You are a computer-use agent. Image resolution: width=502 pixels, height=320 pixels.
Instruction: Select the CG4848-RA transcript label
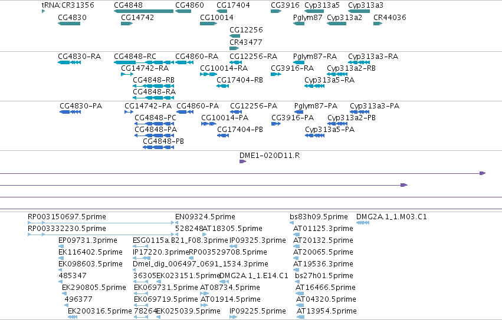pyautogui.click(x=155, y=92)
